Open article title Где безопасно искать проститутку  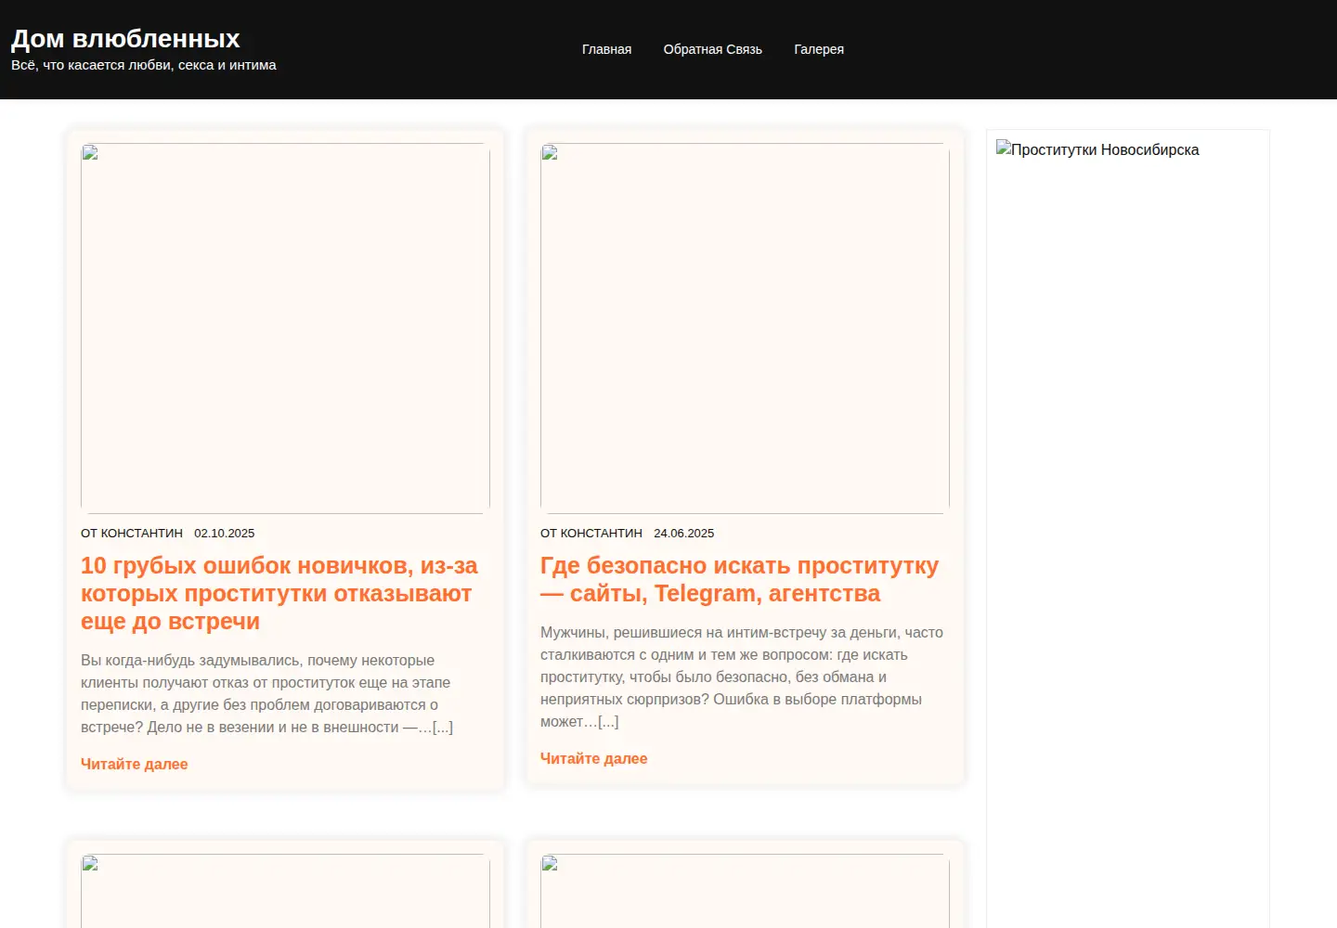(739, 579)
